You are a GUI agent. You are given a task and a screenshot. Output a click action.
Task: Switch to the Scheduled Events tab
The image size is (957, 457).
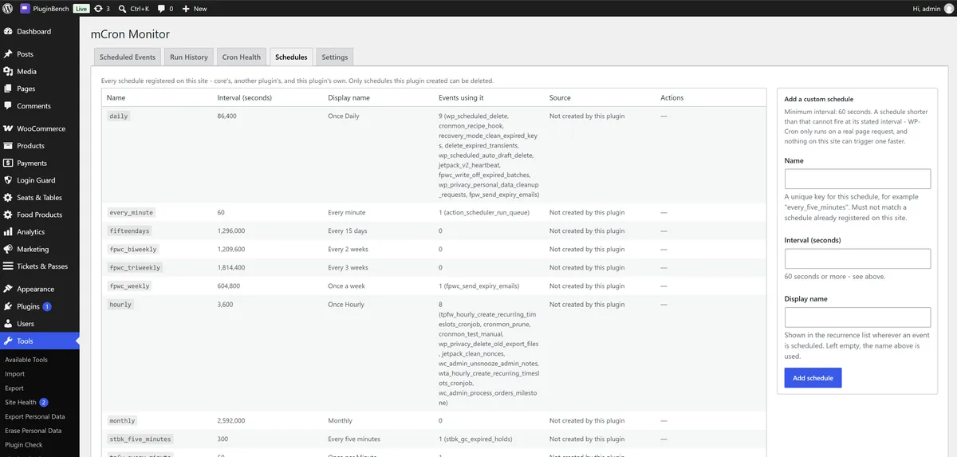click(x=128, y=57)
